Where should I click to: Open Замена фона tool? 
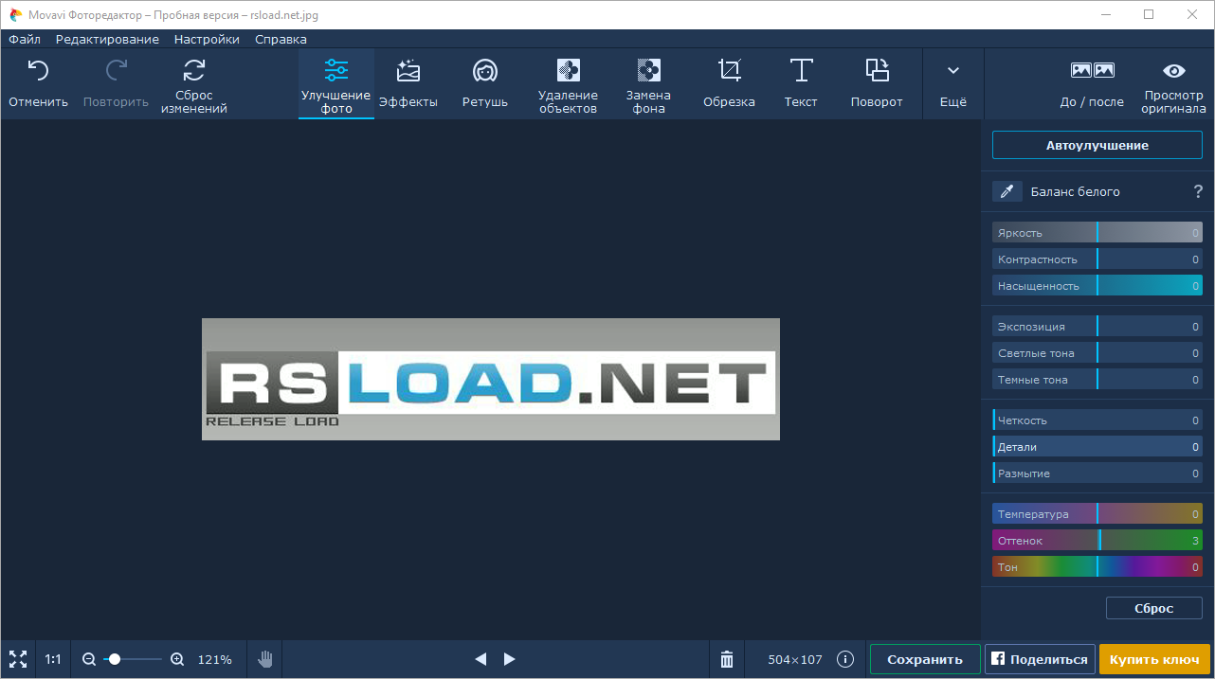point(648,83)
